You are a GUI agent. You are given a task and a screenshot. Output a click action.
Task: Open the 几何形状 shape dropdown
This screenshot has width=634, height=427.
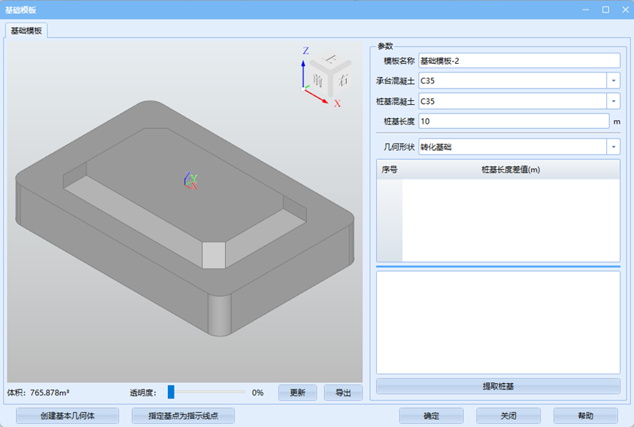613,147
